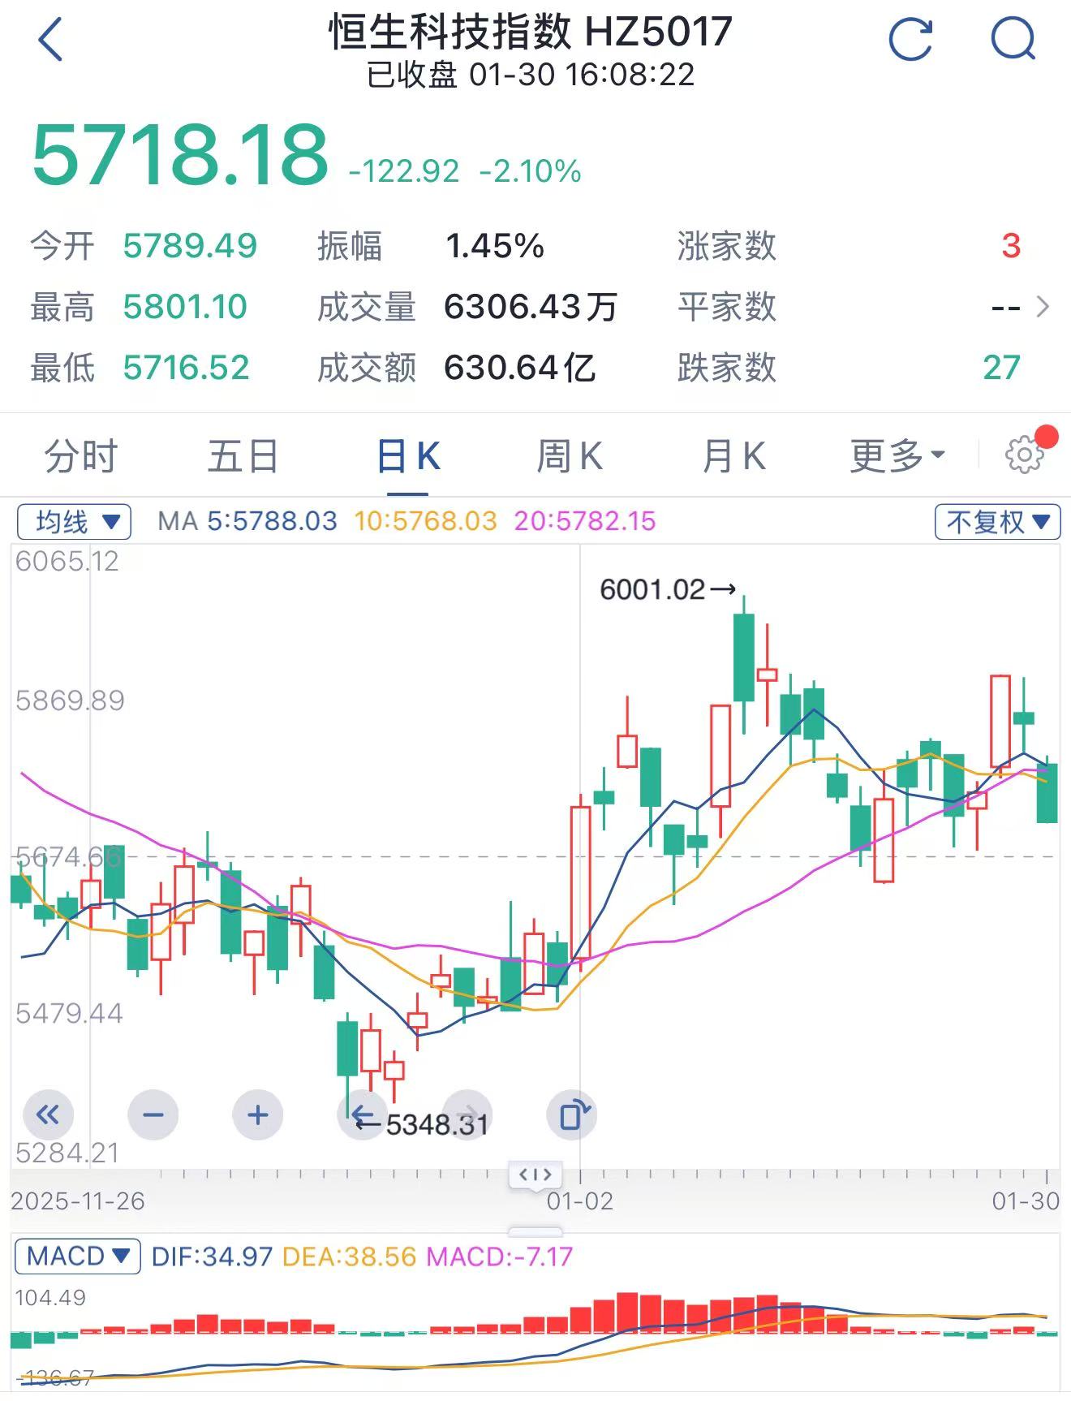1071x1401 pixels.
Task: Click the MA 5:5788.03 label
Action: 247,521
